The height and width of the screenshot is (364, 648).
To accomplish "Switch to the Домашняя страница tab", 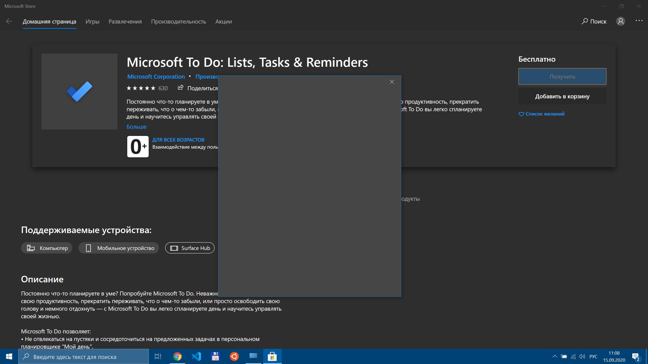I will point(49,21).
